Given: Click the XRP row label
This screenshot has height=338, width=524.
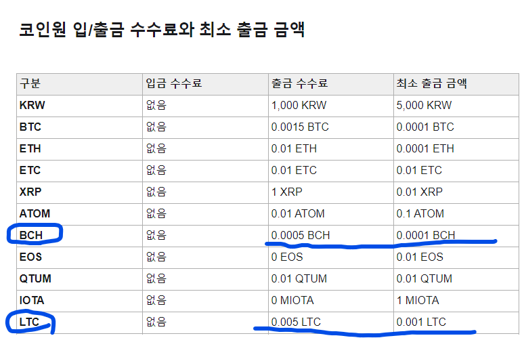Looking at the screenshot, I should [30, 192].
